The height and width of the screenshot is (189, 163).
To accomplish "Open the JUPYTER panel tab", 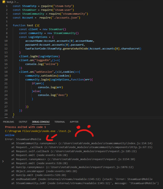I will coord(74,122).
